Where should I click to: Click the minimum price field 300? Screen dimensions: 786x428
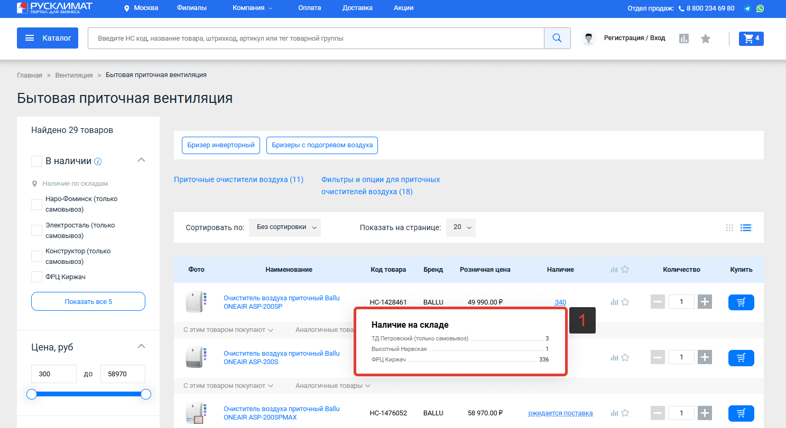54,374
